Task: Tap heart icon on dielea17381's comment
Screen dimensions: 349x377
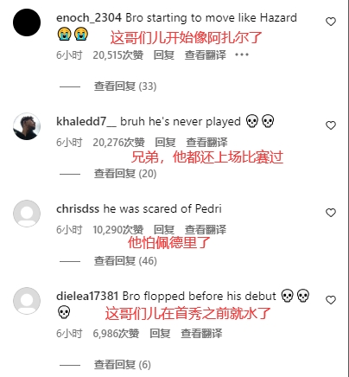Action: (x=331, y=300)
